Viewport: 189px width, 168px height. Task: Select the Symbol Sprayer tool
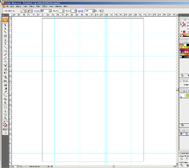tap(5, 77)
